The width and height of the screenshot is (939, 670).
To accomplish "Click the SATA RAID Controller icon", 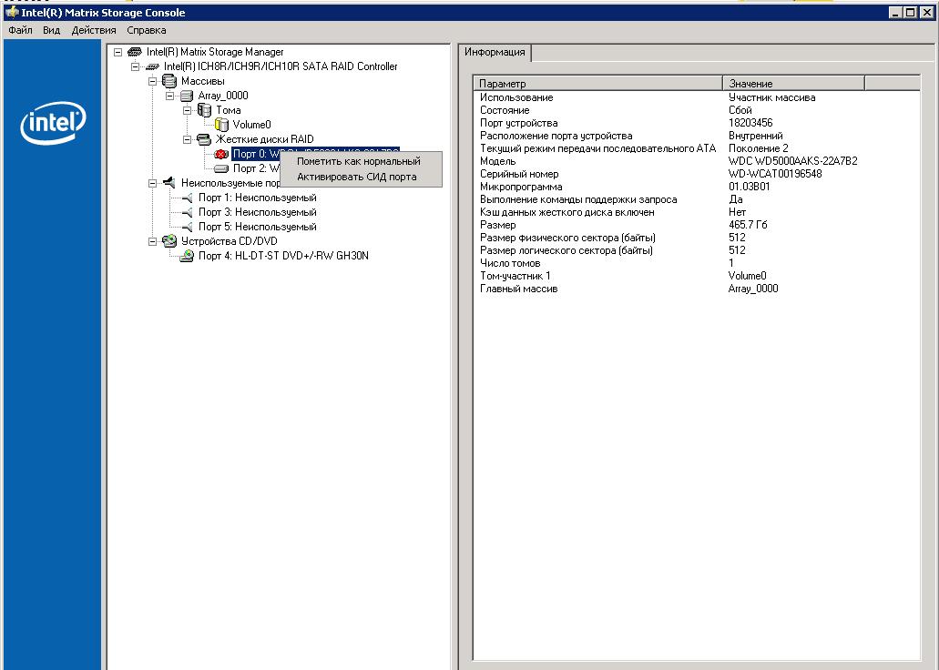I will pos(152,66).
